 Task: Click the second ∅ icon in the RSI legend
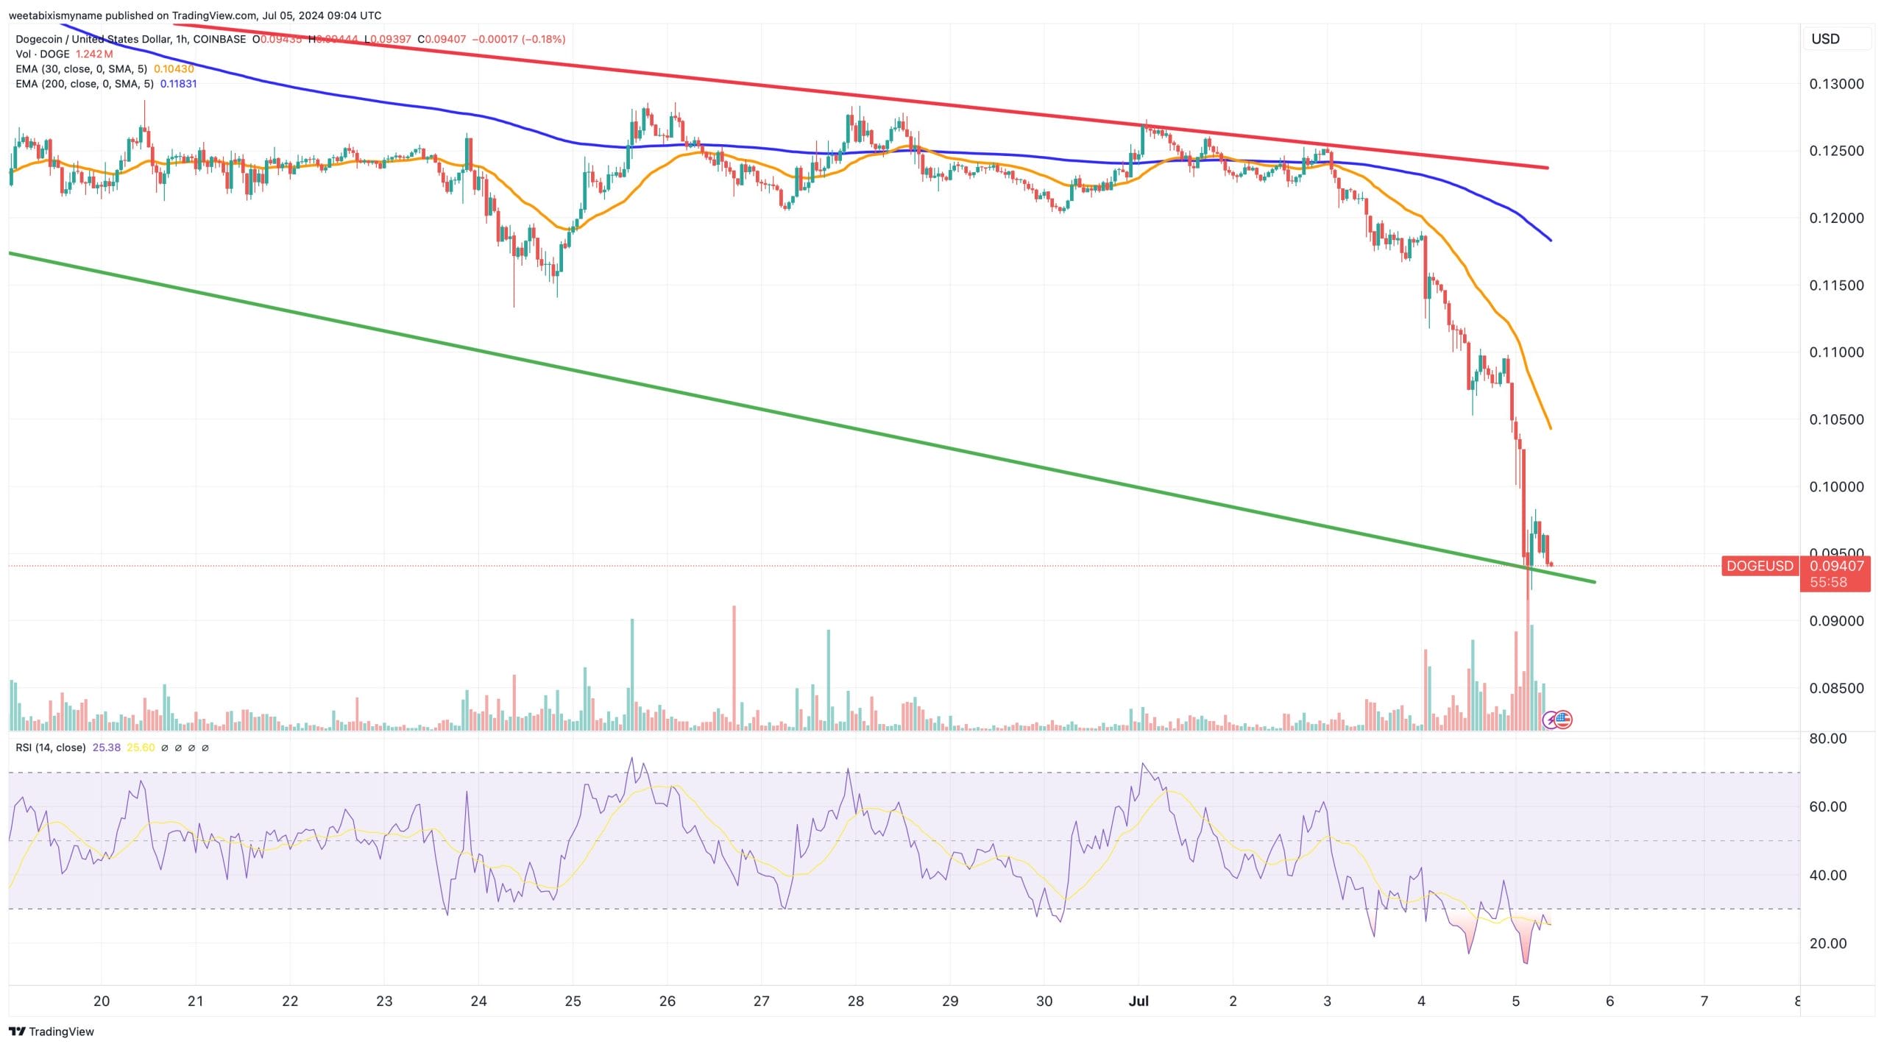click(x=178, y=748)
